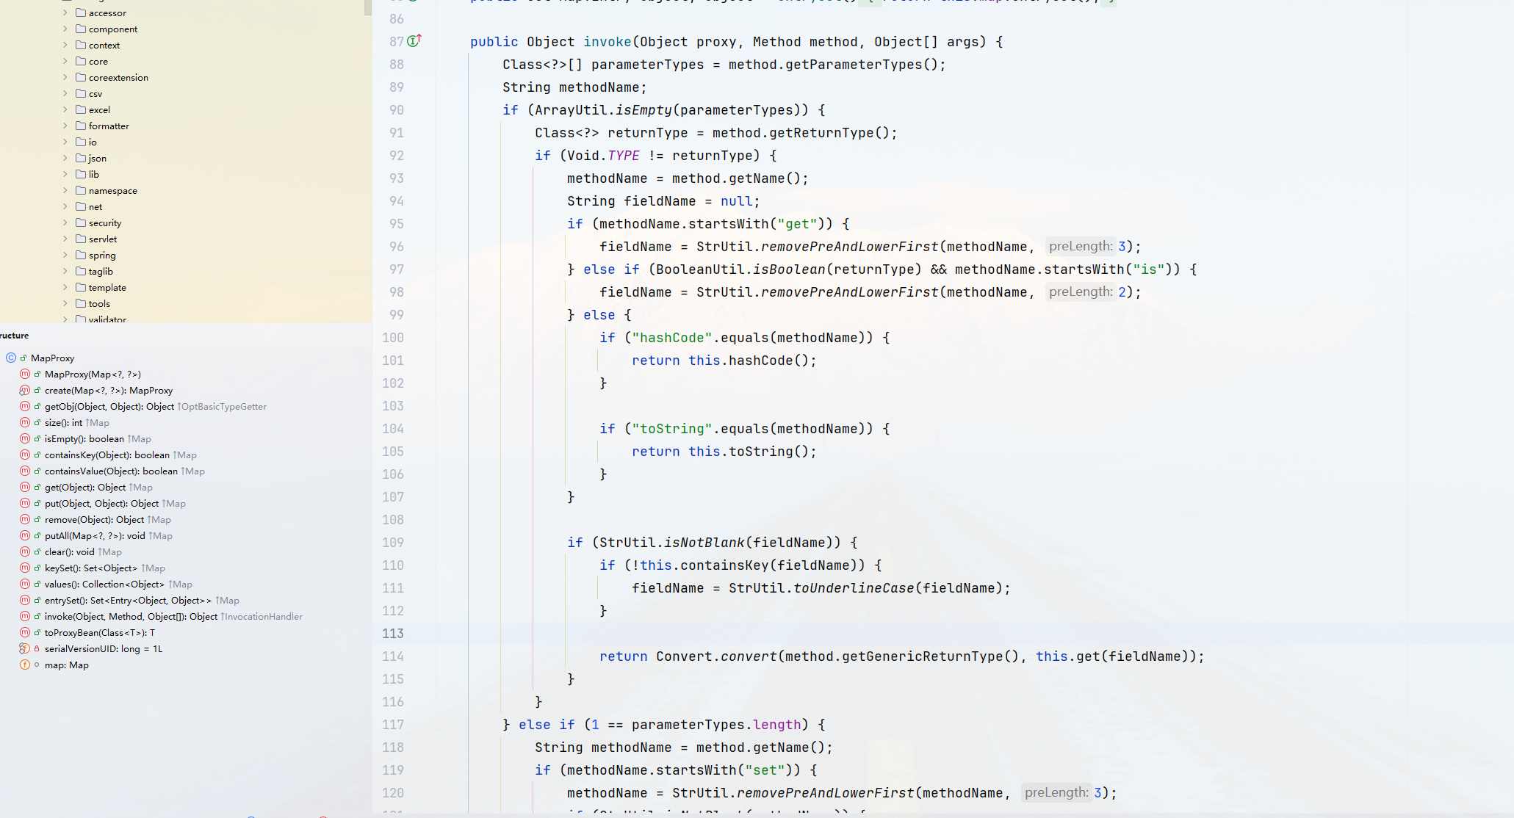Select the containsKey(Object): boolean method
The image size is (1514, 818).
pos(107,455)
